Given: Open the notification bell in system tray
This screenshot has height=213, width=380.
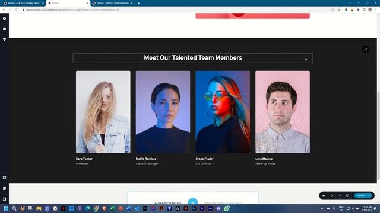Looking at the screenshot, I should click(x=375, y=208).
